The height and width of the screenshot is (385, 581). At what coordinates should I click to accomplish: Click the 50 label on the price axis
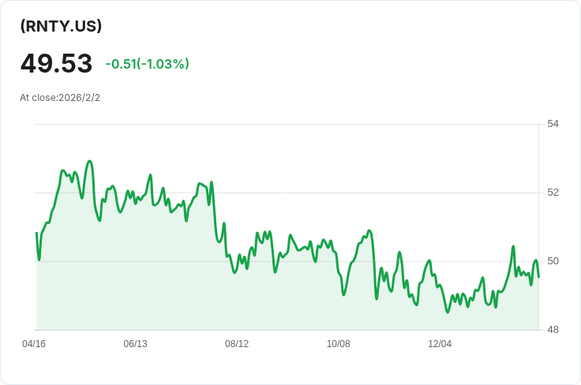click(553, 261)
